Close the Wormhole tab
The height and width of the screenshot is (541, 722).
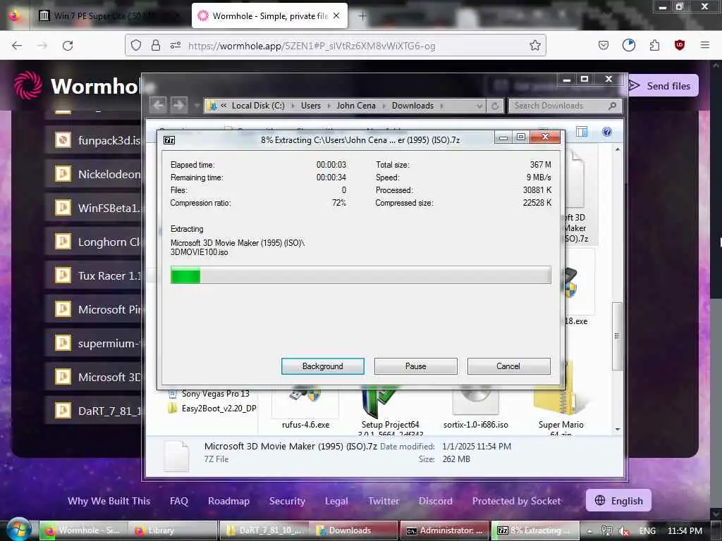pos(336,15)
